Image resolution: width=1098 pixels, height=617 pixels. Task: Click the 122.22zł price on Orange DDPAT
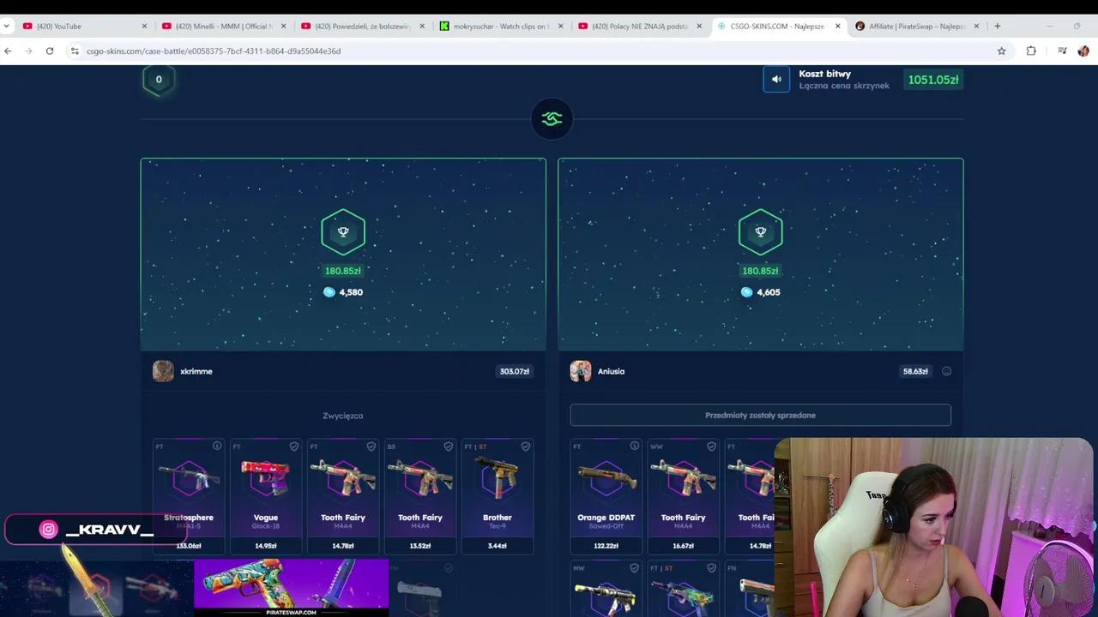(606, 546)
